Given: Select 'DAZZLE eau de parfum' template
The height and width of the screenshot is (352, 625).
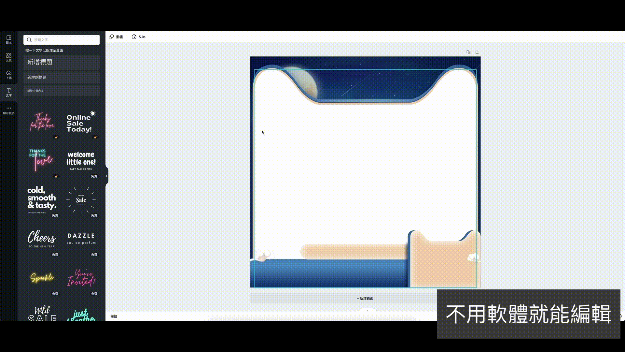Looking at the screenshot, I should pos(81,239).
